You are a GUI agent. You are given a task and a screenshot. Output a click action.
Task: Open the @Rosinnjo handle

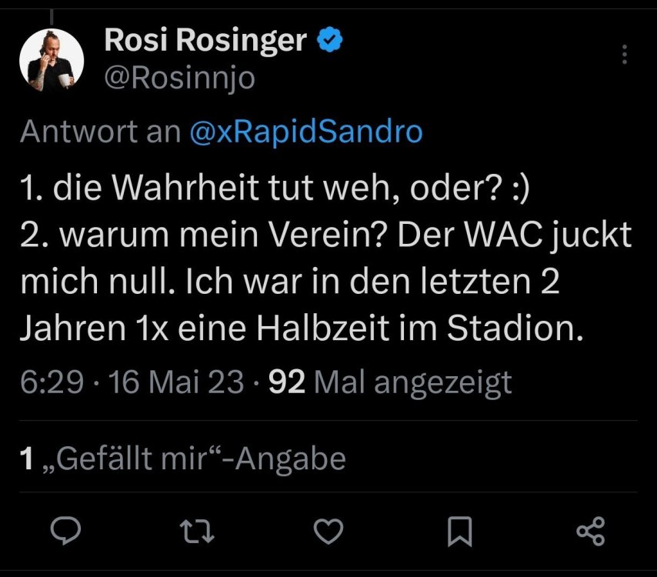pos(178,78)
